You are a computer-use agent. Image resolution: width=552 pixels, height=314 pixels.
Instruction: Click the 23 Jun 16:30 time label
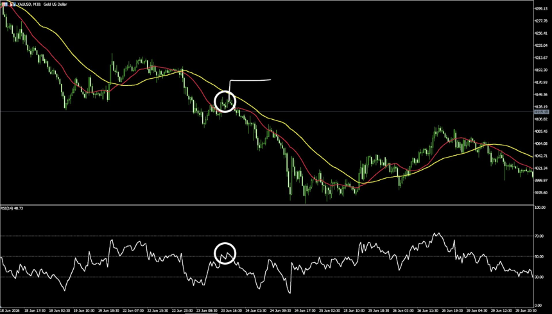(x=231, y=311)
